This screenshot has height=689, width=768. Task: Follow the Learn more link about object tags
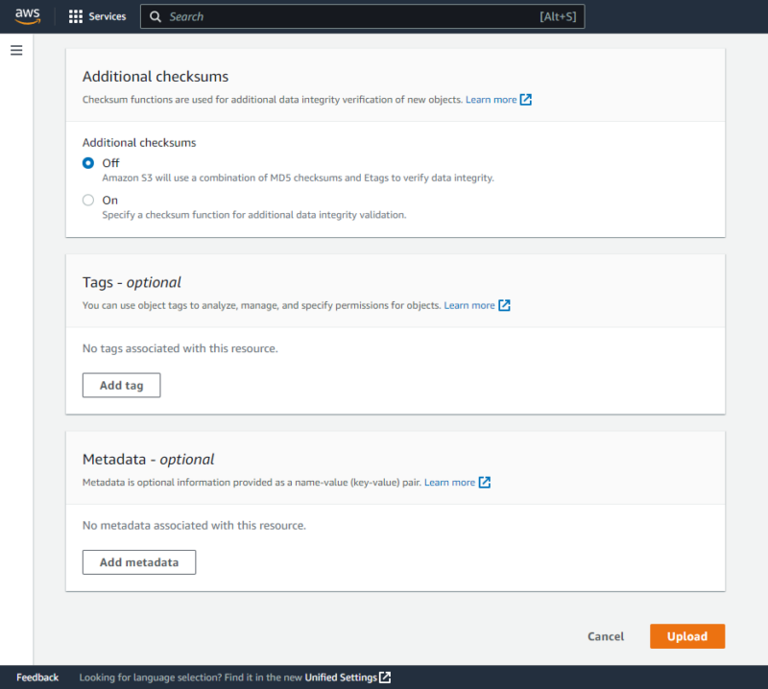(x=472, y=304)
